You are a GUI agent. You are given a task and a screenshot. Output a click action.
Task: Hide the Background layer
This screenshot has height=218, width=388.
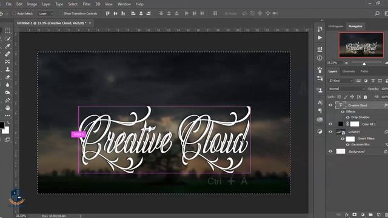point(330,151)
